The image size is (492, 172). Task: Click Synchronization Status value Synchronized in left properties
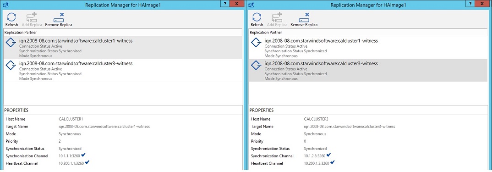[x=70, y=149]
